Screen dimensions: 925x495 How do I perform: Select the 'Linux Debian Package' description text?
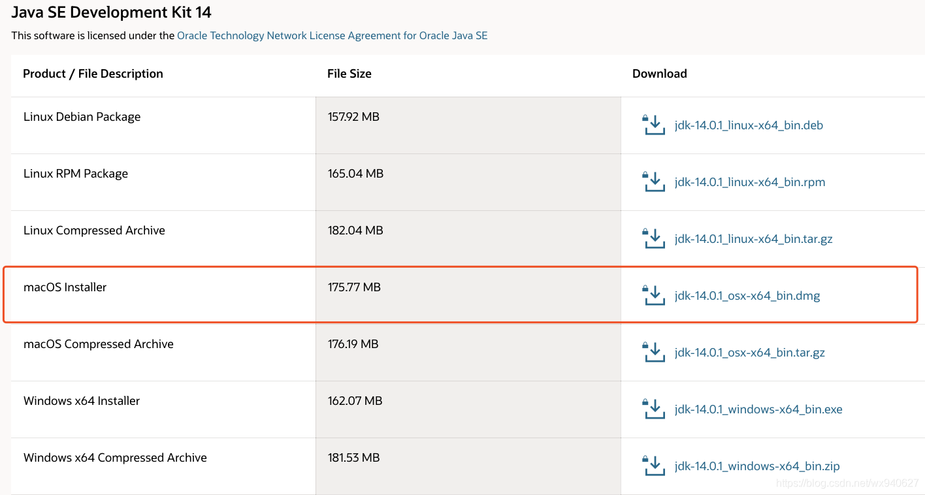coord(82,117)
